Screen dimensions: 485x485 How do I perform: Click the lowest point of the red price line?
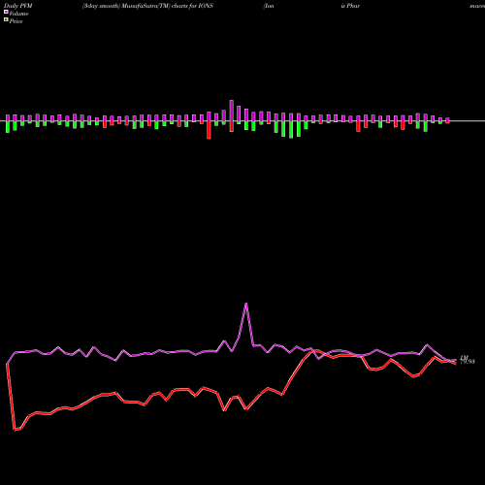coord(15,430)
